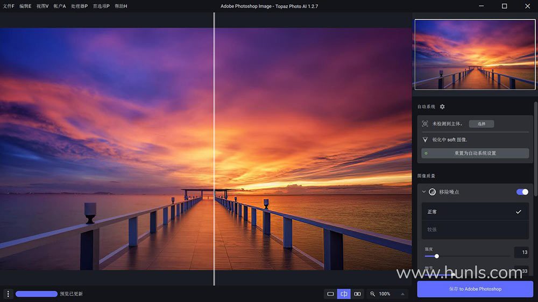
Task: Open autopilot settings gear icon
Action: click(442, 106)
